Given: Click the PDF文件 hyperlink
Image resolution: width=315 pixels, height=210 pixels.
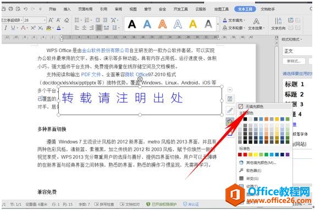Looking at the screenshot, I should [91, 75].
